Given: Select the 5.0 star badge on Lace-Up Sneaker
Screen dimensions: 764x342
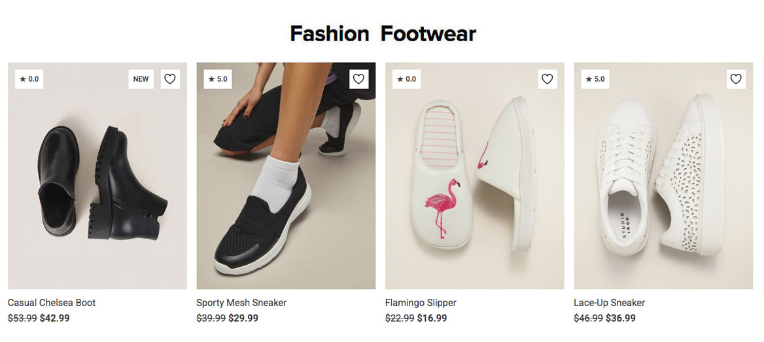Looking at the screenshot, I should [595, 79].
